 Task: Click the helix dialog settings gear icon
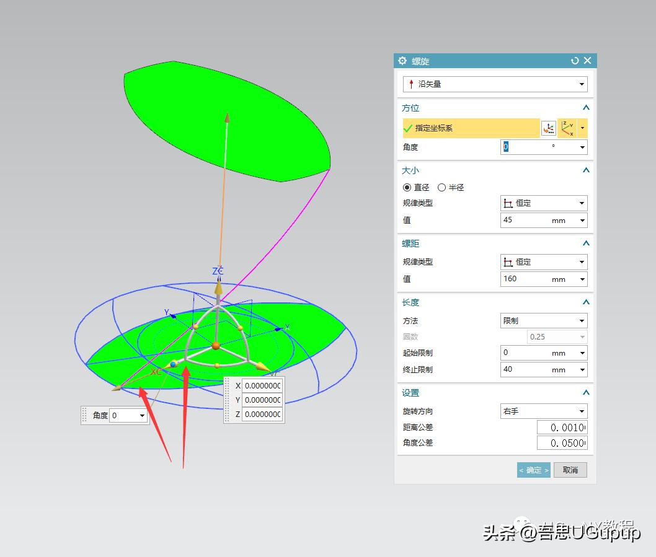[x=402, y=61]
